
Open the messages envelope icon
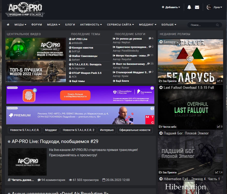coord(197,7)
